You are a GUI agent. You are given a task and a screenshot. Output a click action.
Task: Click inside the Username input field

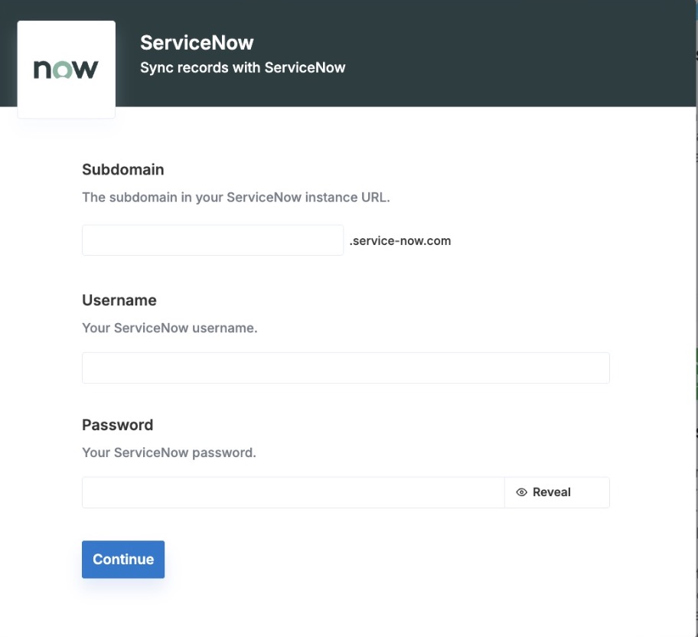click(345, 367)
